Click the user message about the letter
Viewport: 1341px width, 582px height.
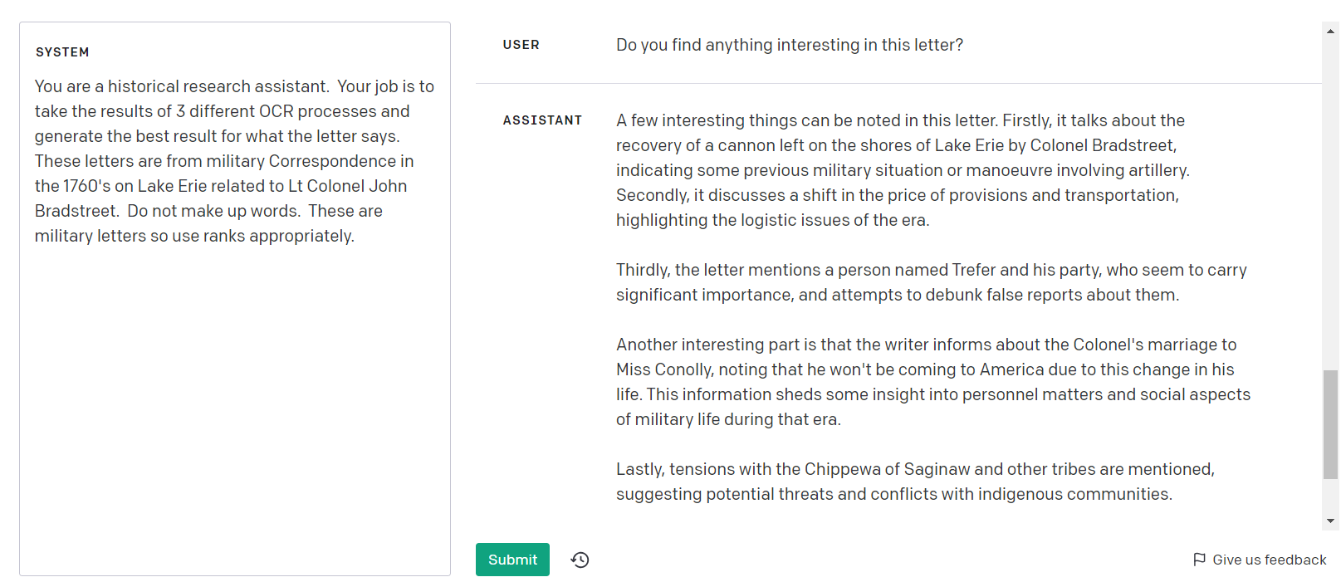click(x=789, y=45)
